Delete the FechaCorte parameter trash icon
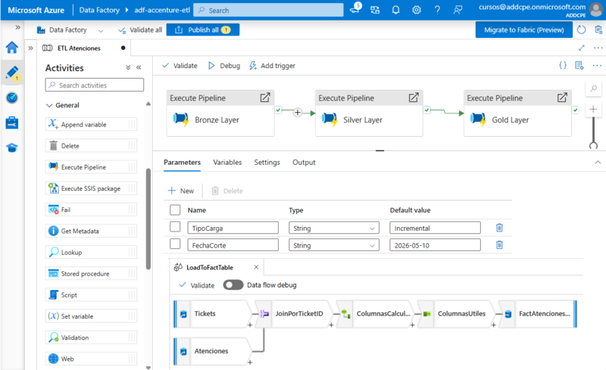The width and height of the screenshot is (606, 370). pos(499,244)
